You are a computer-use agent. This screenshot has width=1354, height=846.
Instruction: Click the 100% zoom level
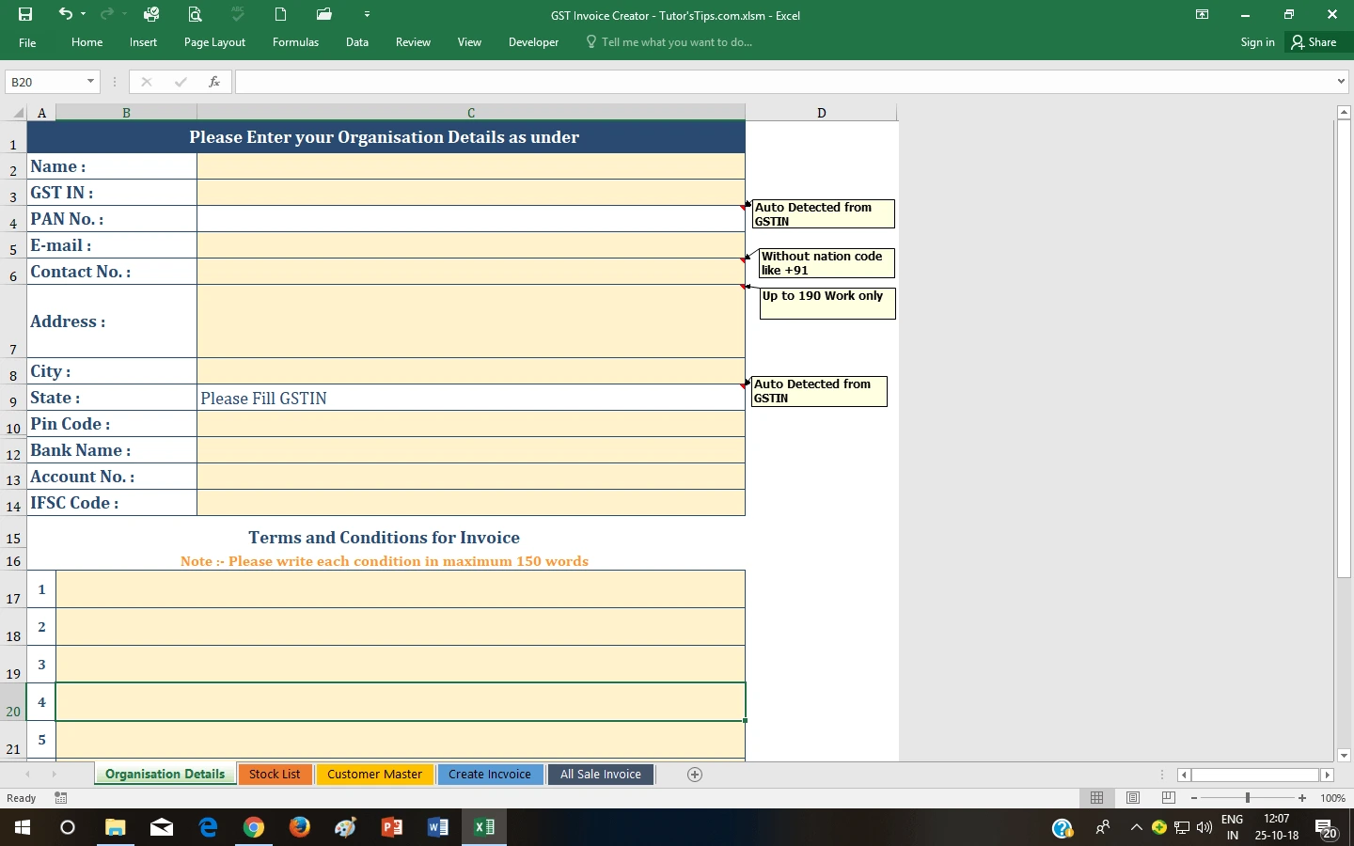[x=1332, y=798]
